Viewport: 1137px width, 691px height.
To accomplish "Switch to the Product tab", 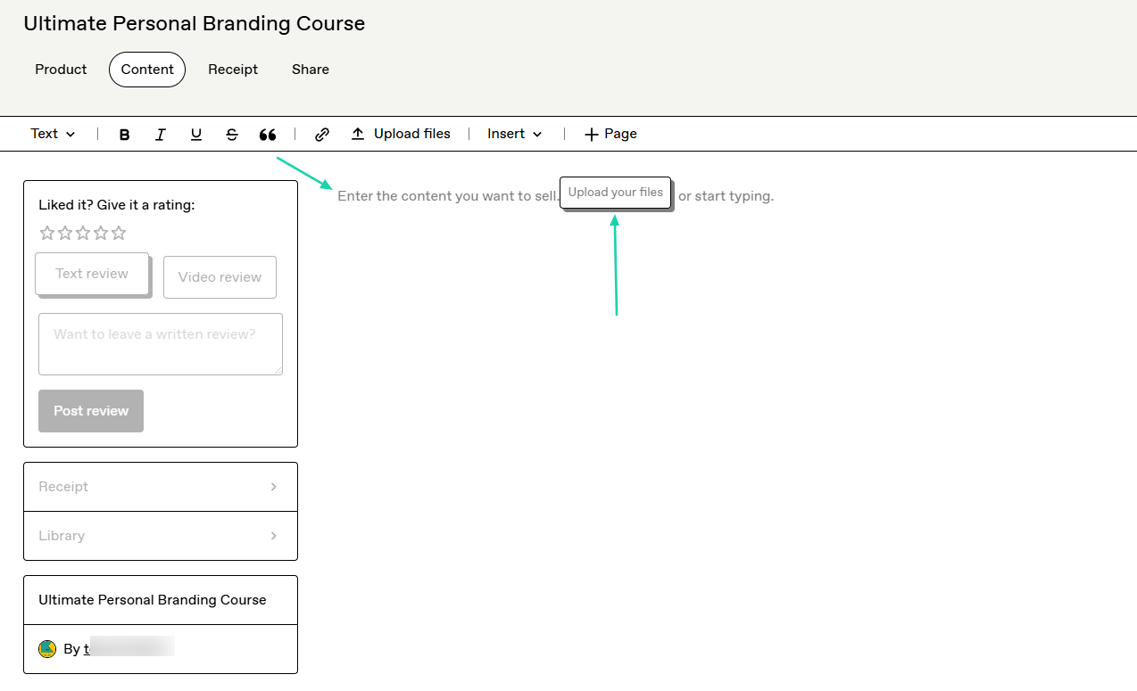I will (x=61, y=70).
